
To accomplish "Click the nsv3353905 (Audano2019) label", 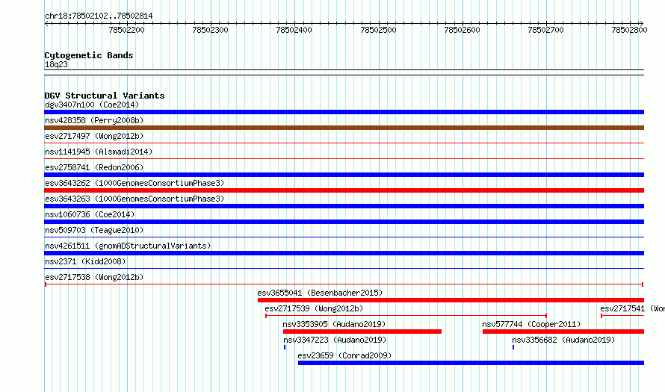I will click(334, 324).
